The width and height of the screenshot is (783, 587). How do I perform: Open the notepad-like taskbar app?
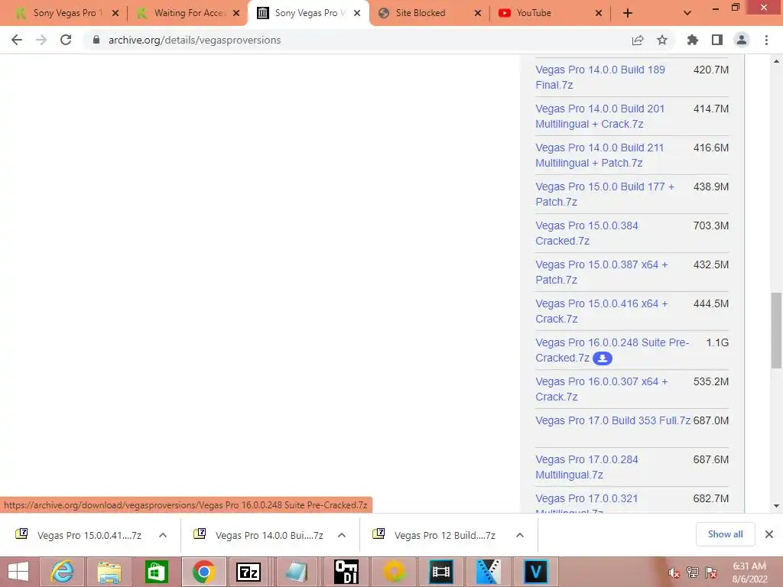[x=296, y=572]
